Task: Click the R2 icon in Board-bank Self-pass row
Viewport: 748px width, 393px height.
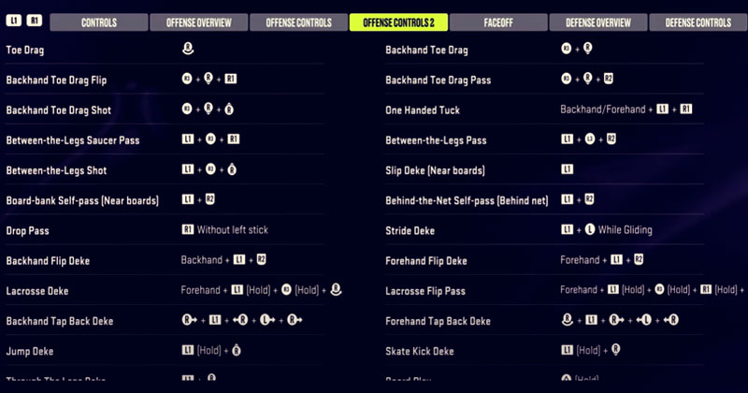Action: (x=209, y=199)
